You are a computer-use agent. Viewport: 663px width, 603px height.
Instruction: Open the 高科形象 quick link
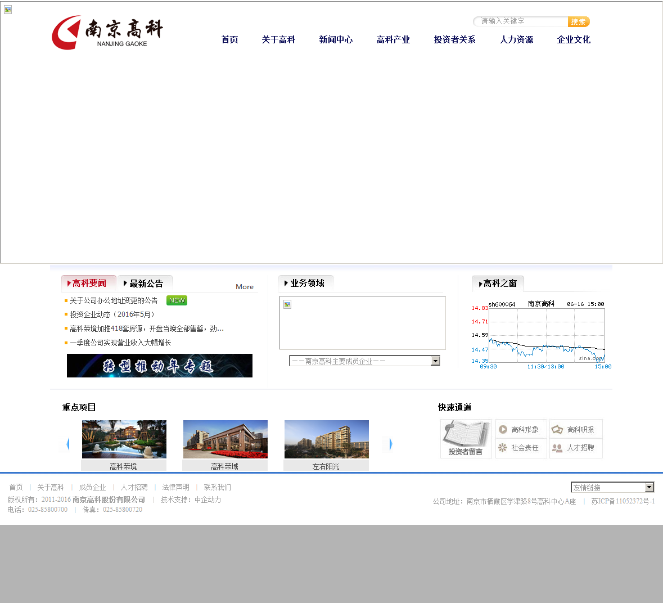[525, 430]
